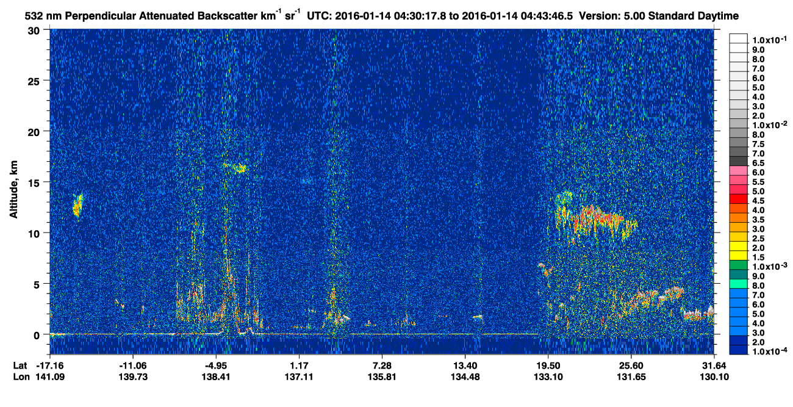Screen dimensions: 793x407
Task: Select latitude value '7.28'
Action: tap(381, 365)
